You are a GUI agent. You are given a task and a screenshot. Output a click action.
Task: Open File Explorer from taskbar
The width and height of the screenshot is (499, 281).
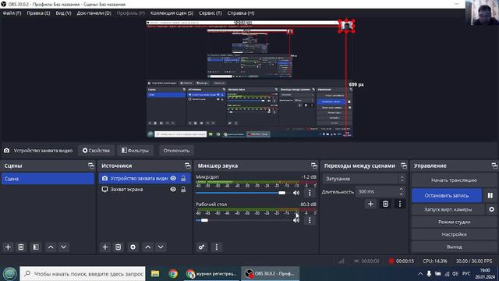(155, 274)
